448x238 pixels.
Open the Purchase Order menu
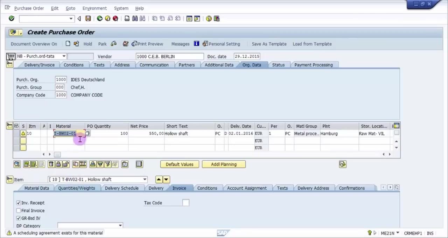29,8
